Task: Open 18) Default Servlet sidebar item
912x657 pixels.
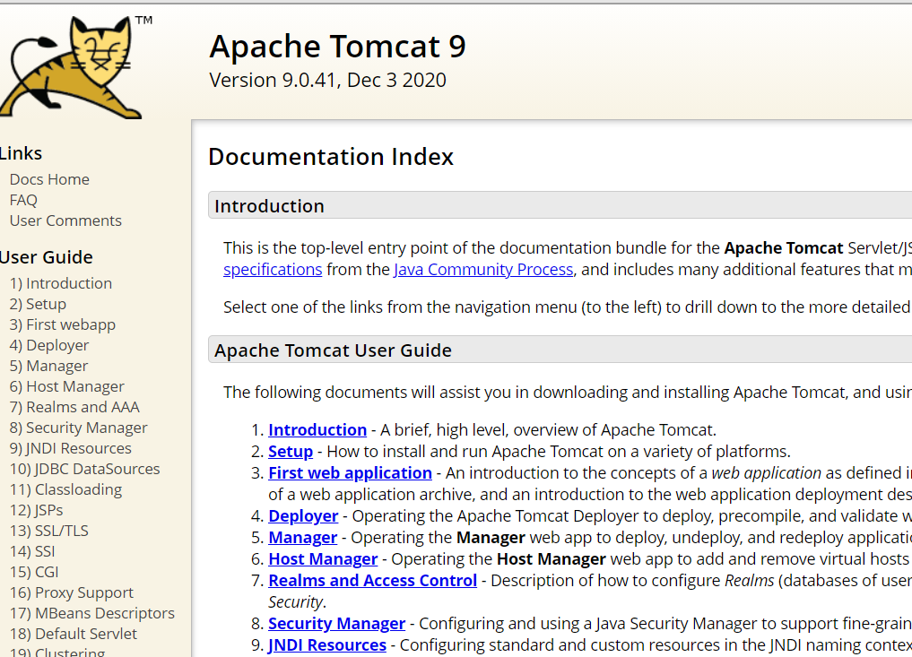Action: pos(74,634)
